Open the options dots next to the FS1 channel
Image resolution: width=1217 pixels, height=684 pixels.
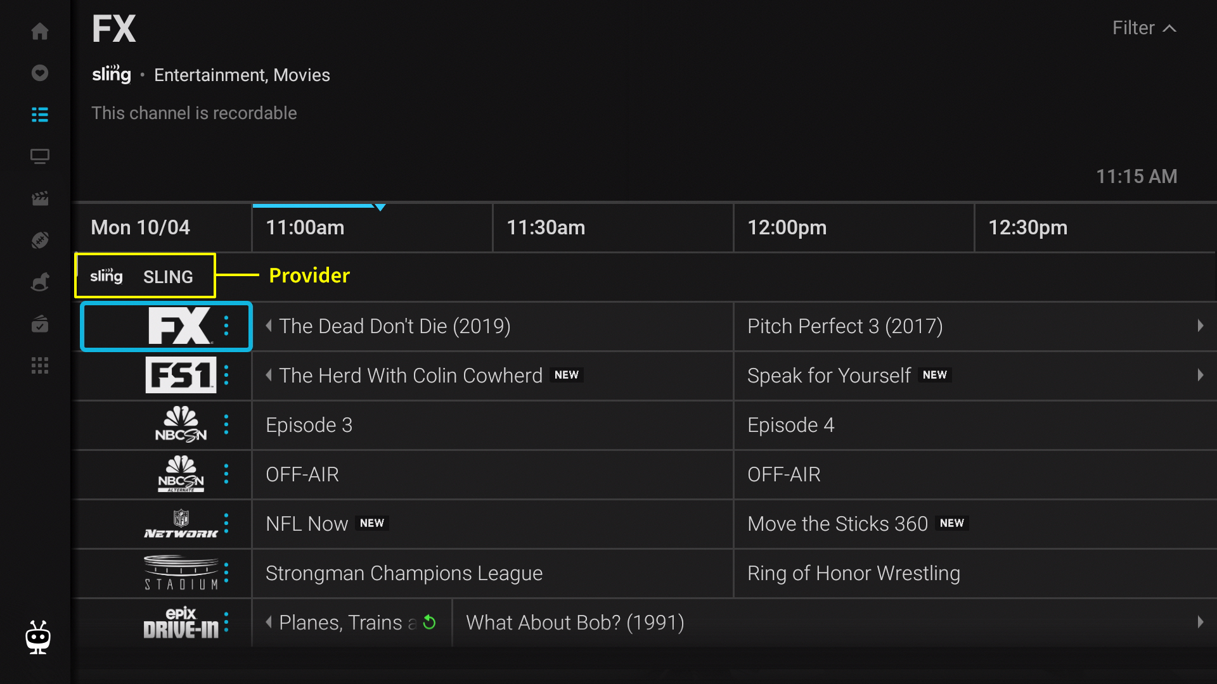pos(226,376)
